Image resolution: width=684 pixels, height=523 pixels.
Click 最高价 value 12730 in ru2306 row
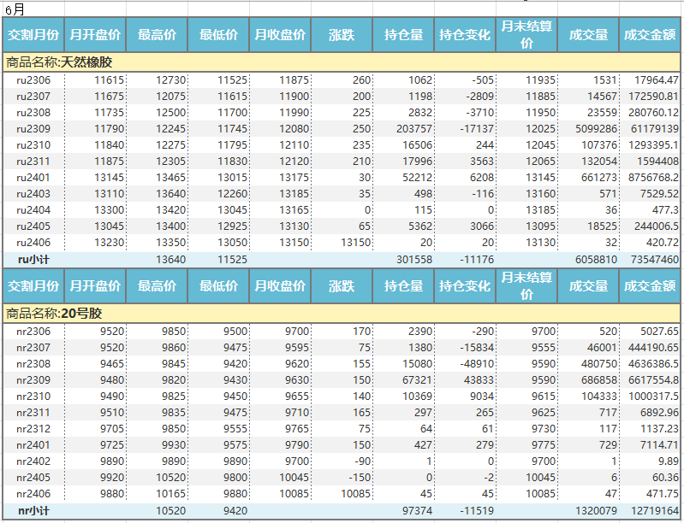point(170,80)
